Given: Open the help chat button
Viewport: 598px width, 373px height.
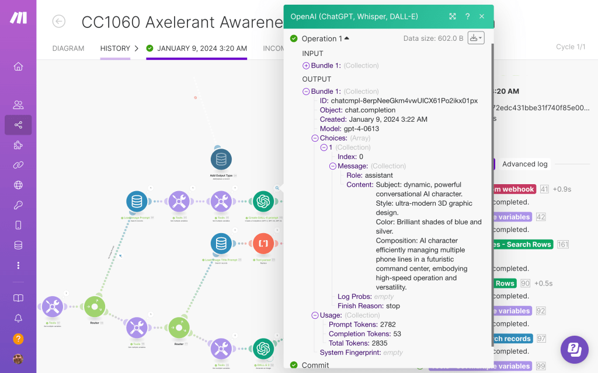Looking at the screenshot, I should pyautogui.click(x=574, y=349).
